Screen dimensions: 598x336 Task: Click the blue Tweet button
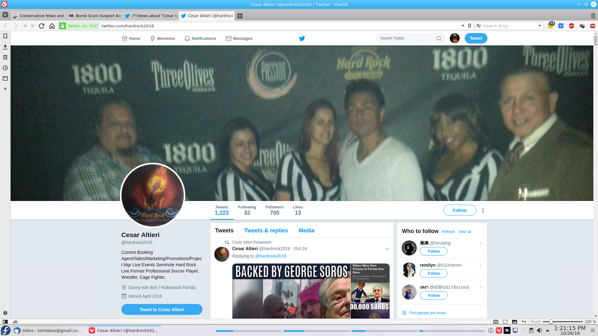(x=476, y=38)
